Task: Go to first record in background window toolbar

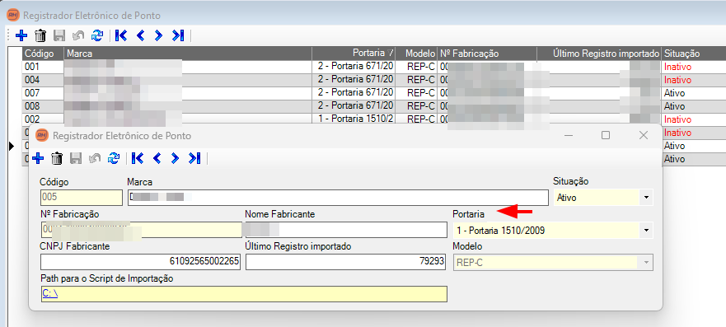Action: (121, 35)
